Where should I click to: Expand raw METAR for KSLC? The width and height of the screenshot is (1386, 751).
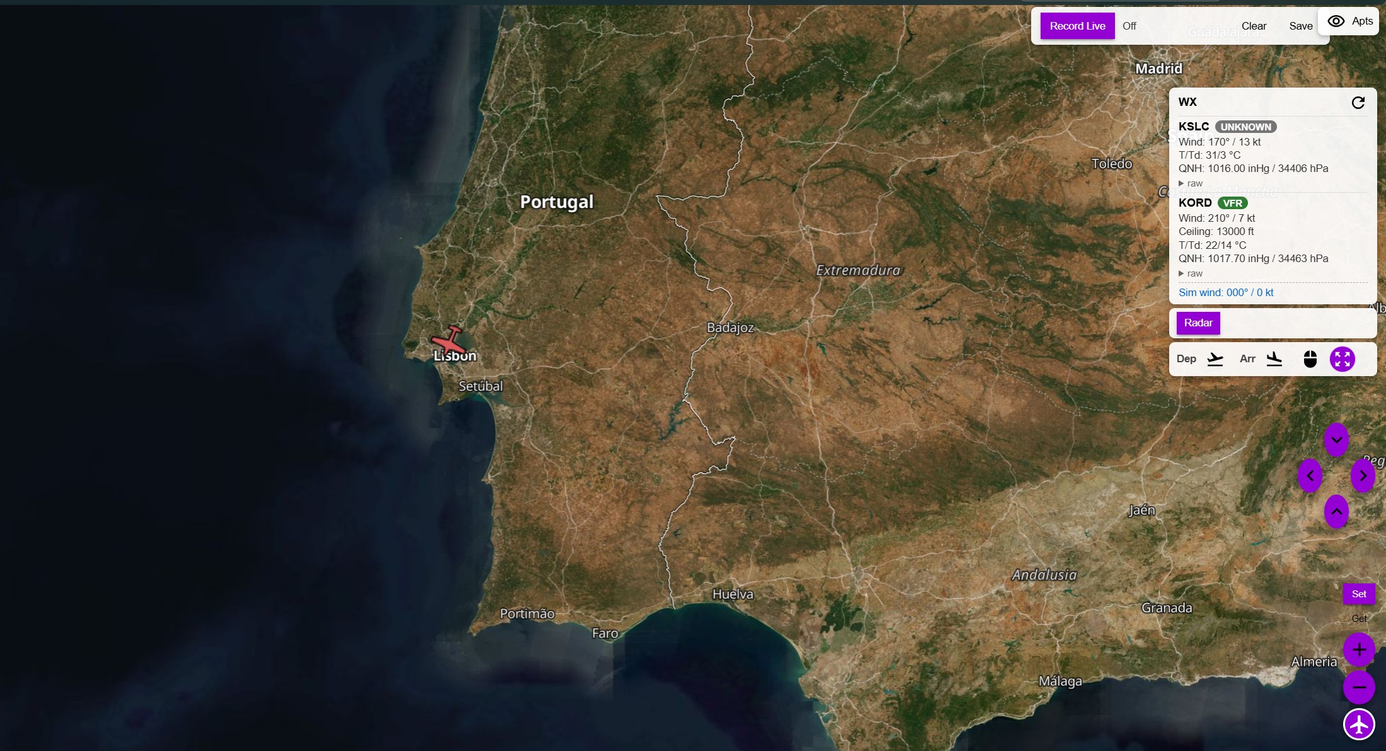[x=1191, y=183]
